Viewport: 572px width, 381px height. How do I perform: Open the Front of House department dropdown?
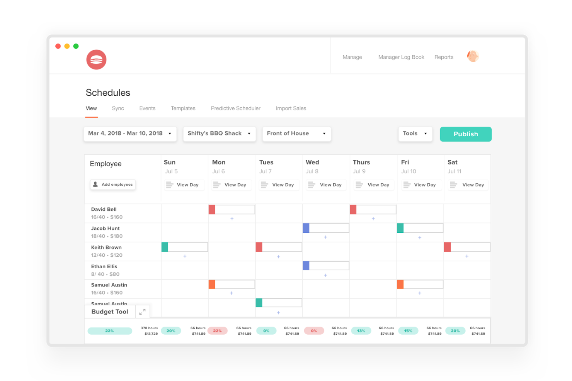296,134
